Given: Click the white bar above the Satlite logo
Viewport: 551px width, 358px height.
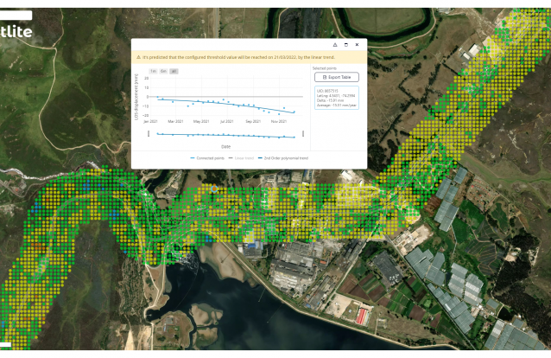Looking at the screenshot, I should [16, 15].
